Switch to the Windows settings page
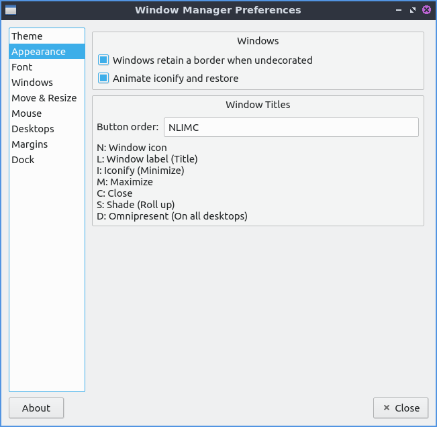The width and height of the screenshot is (437, 427). pos(32,83)
